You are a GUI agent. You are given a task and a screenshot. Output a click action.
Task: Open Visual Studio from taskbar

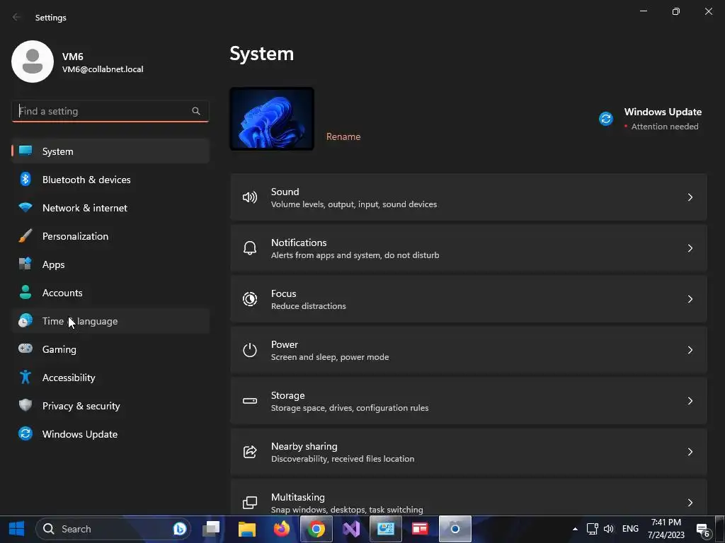[351, 529]
